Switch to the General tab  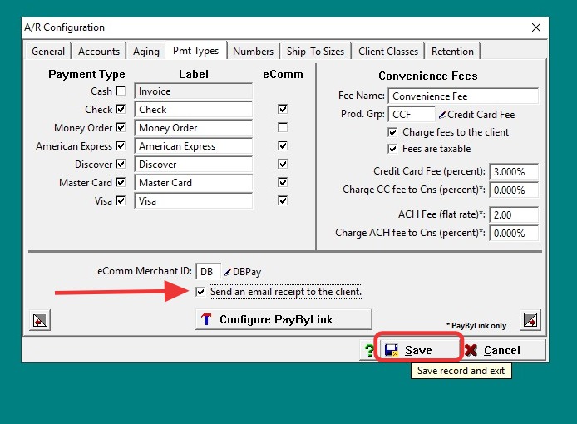point(48,52)
